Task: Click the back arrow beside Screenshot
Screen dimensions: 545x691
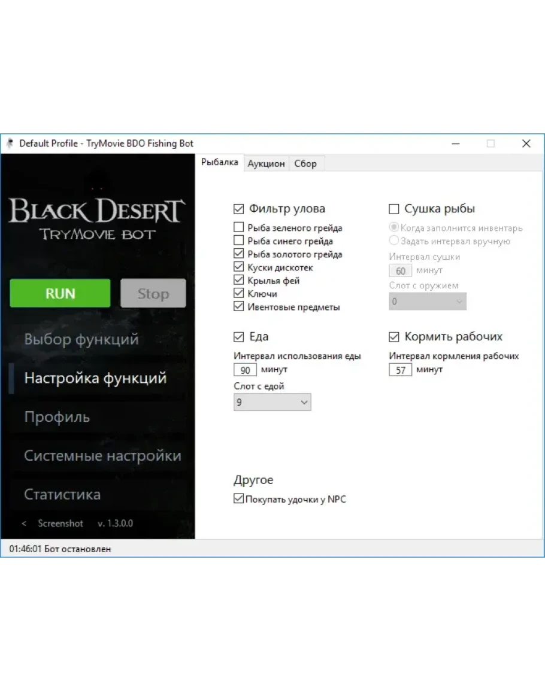Action: 24,523
